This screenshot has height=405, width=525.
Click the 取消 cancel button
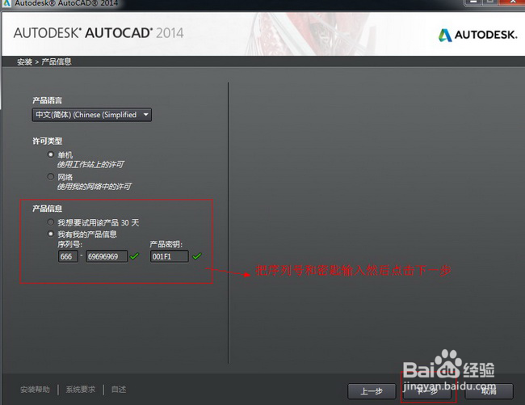click(x=489, y=391)
